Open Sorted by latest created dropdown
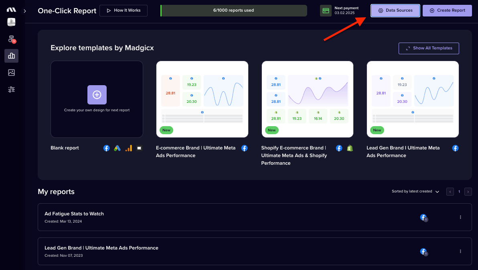This screenshot has height=270, width=478. click(415, 192)
